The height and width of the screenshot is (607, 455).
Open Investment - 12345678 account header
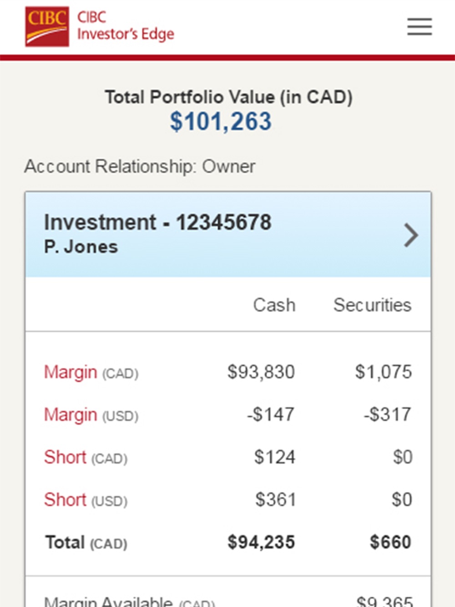point(228,234)
